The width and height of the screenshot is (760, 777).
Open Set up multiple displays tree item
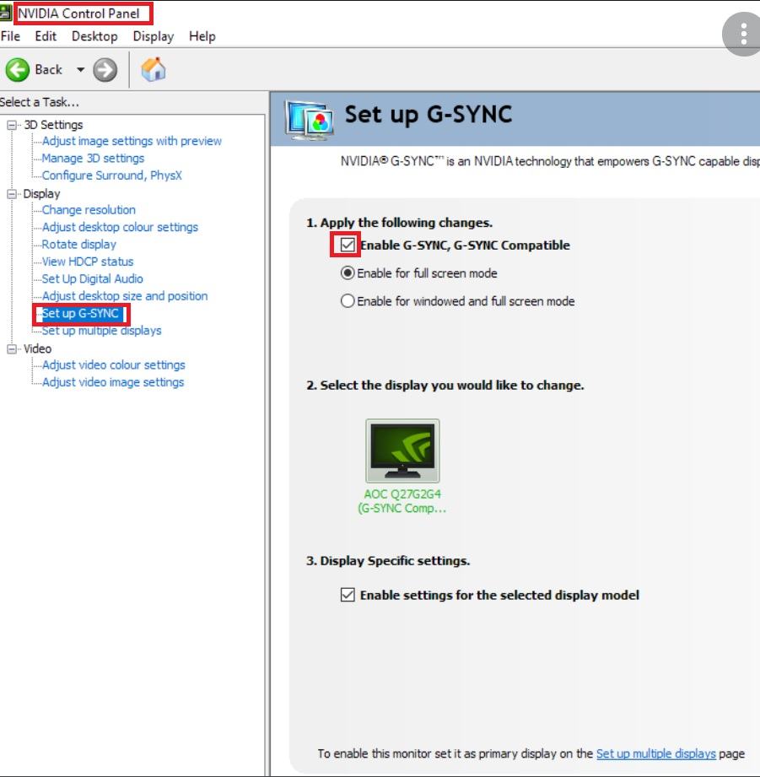[101, 331]
